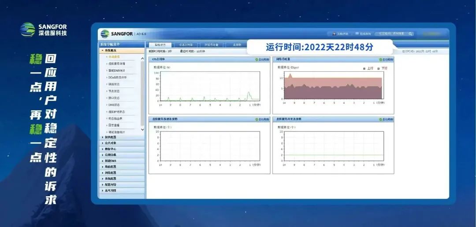The image size is (476, 227).
Task: Click the small 运行时间 status text
Action: tap(420, 51)
